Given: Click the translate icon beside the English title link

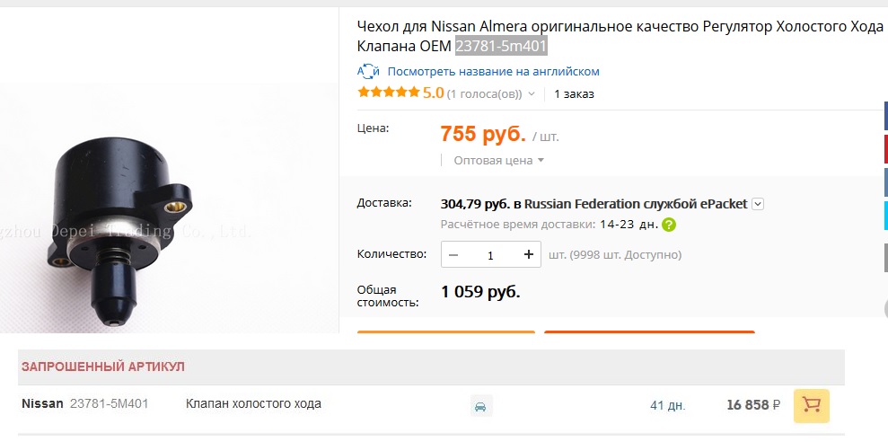Looking at the screenshot, I should pos(368,71).
